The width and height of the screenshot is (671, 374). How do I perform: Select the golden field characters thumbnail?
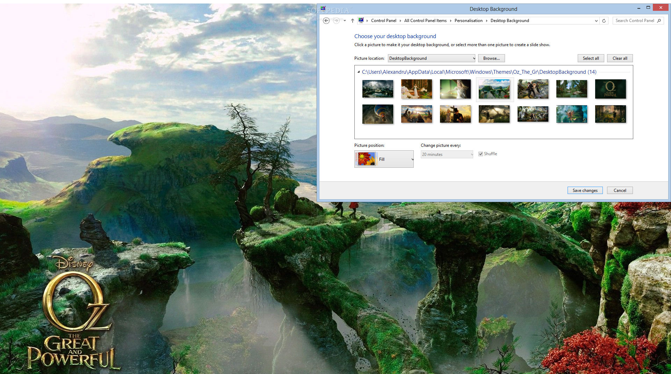click(x=455, y=114)
